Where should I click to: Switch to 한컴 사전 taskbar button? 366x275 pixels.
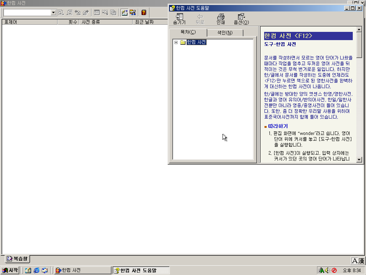click(x=83, y=270)
